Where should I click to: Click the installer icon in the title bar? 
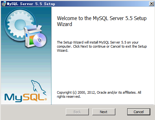point(4,4)
